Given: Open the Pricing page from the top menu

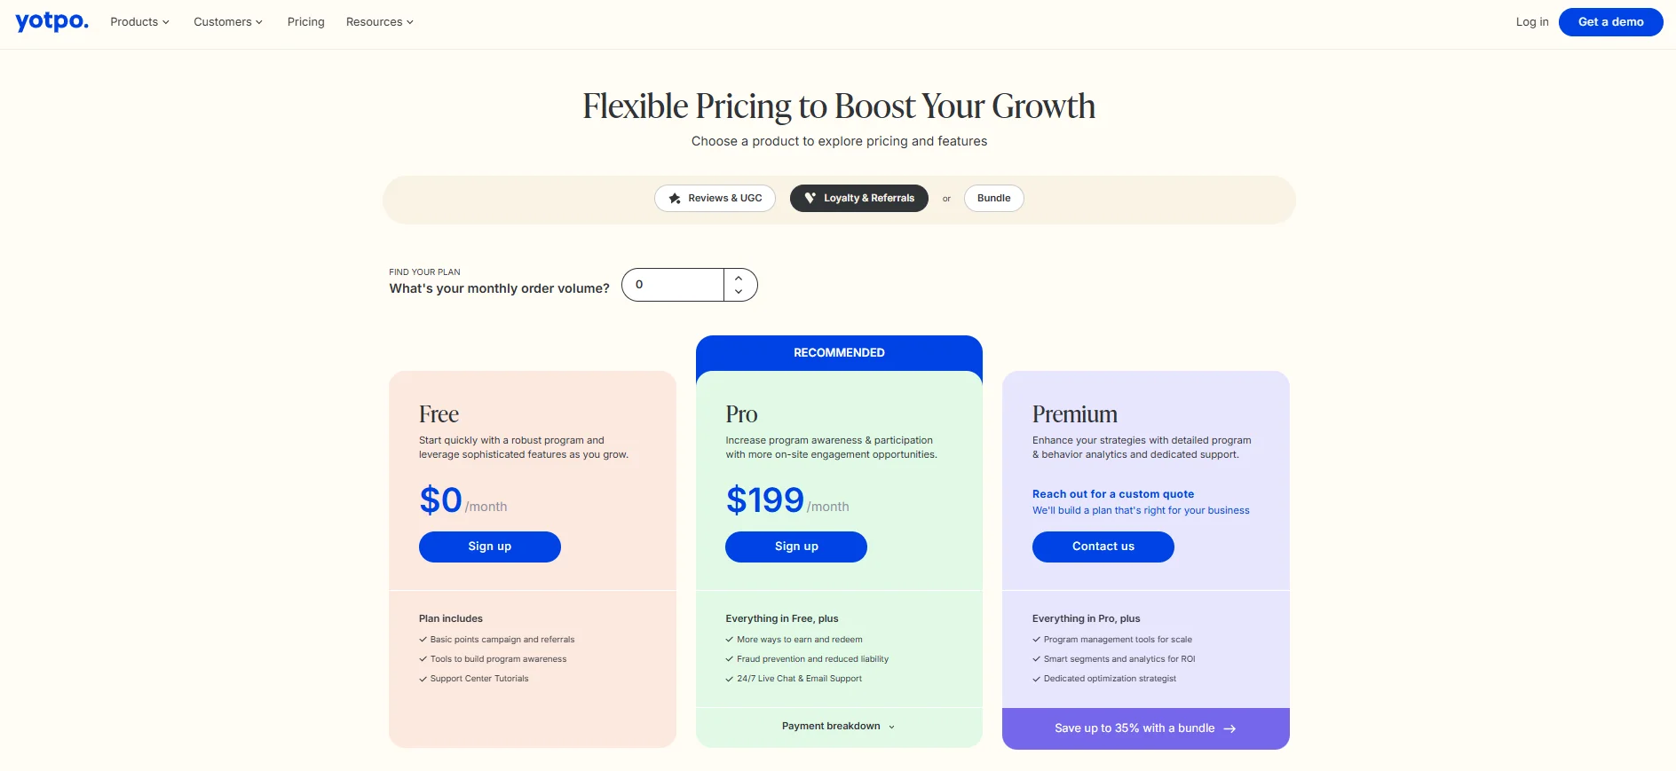Looking at the screenshot, I should (x=305, y=22).
